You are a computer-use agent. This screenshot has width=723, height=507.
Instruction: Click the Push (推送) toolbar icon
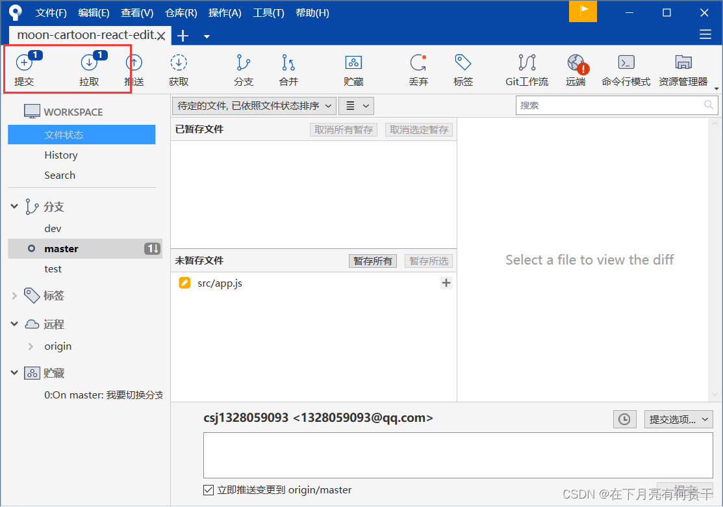click(x=134, y=69)
